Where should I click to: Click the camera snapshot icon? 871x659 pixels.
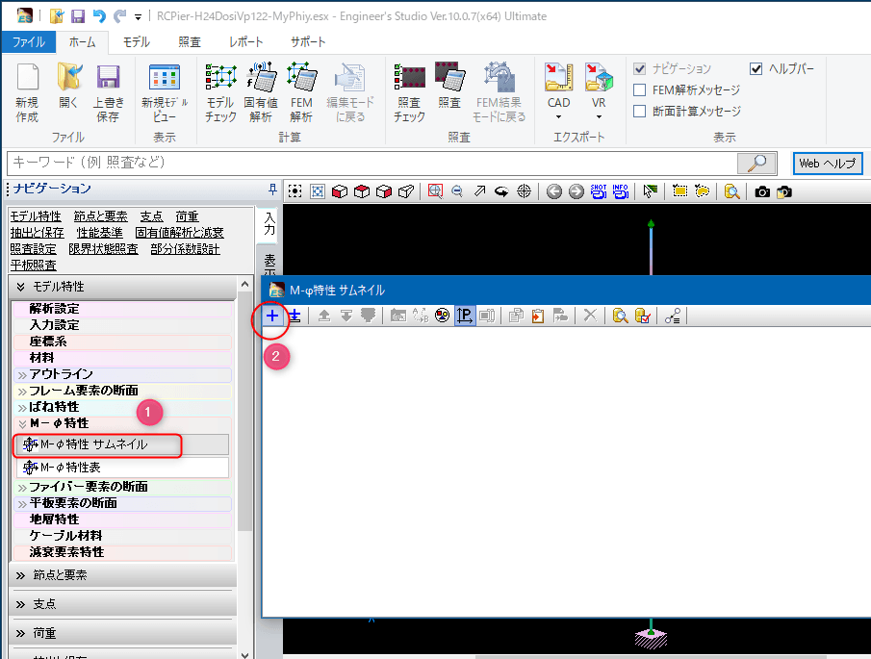[x=762, y=191]
